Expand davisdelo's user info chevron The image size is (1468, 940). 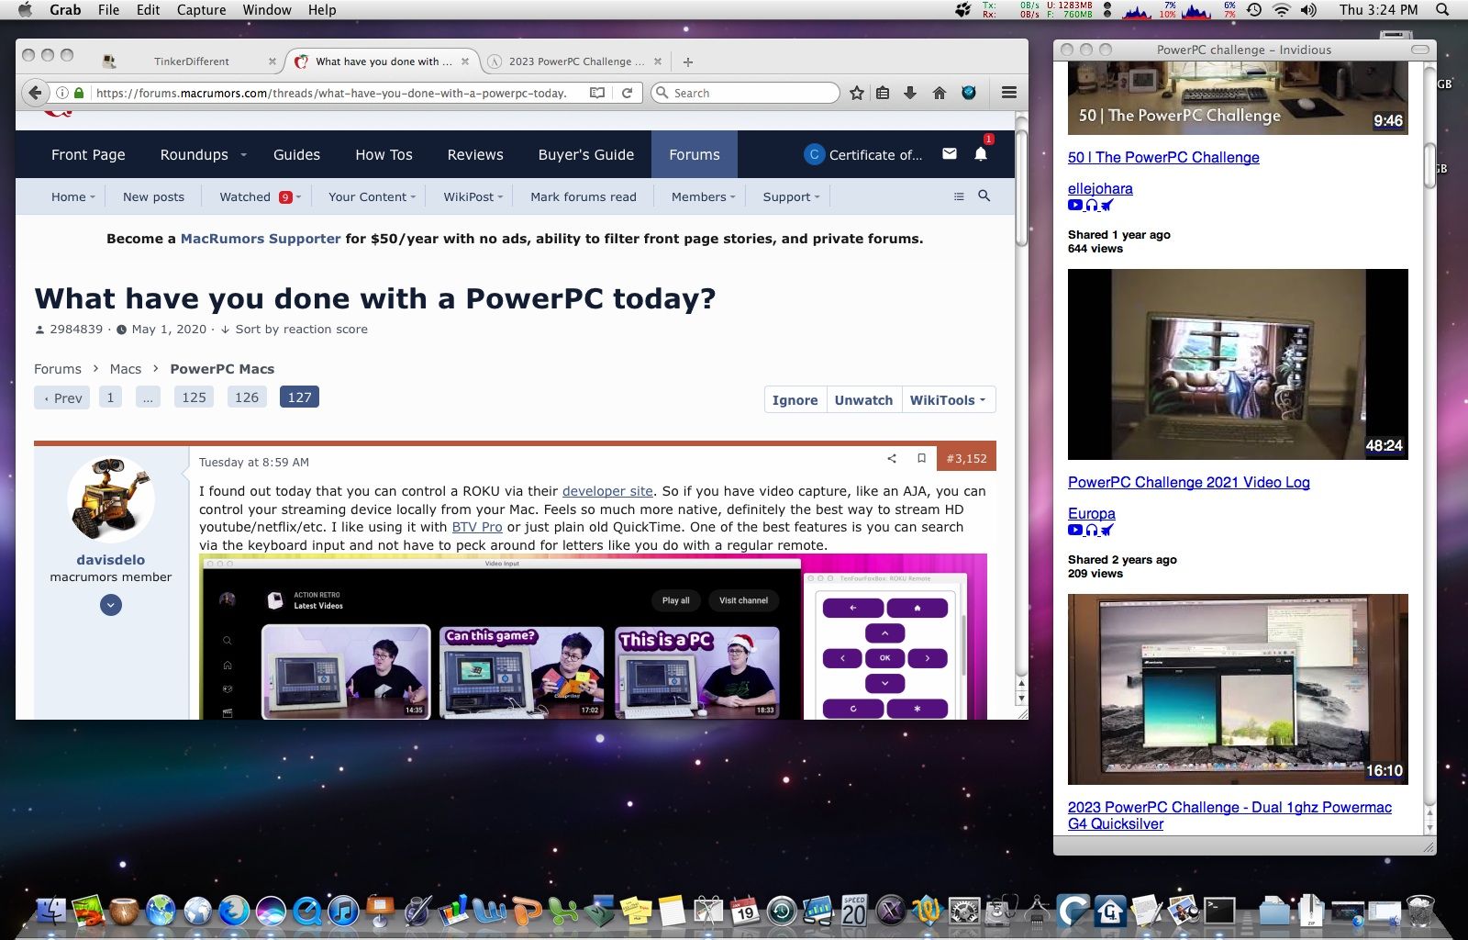pyautogui.click(x=111, y=605)
